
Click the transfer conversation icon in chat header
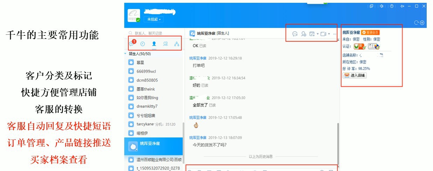click(x=295, y=34)
